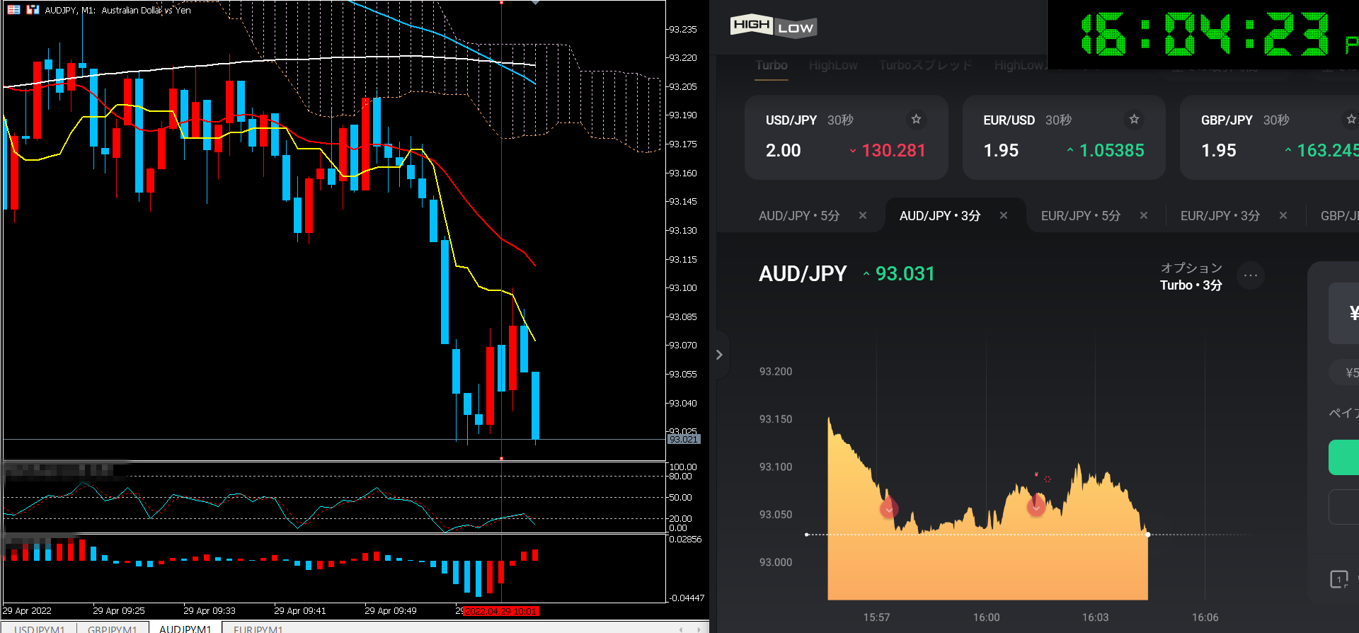The height and width of the screenshot is (633, 1359).
Task: Select the USD/JPY 30秒 asset card
Action: click(x=846, y=137)
